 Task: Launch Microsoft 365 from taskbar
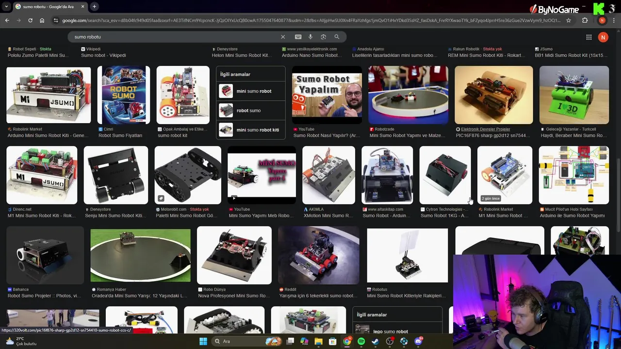[x=304, y=341]
